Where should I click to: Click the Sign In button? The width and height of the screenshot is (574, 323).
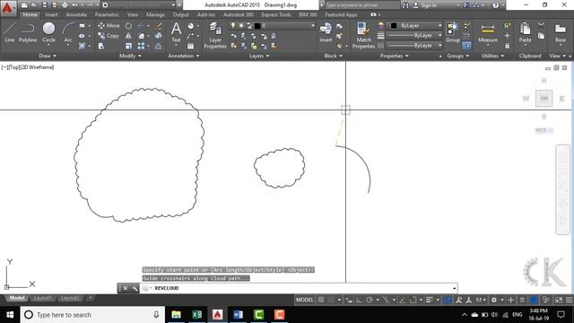[424, 5]
